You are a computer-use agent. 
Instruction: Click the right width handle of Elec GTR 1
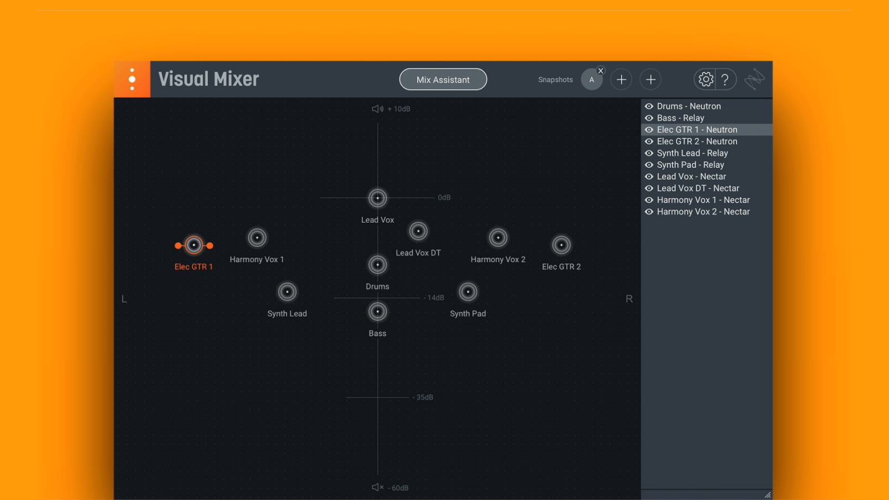pyautogui.click(x=210, y=246)
